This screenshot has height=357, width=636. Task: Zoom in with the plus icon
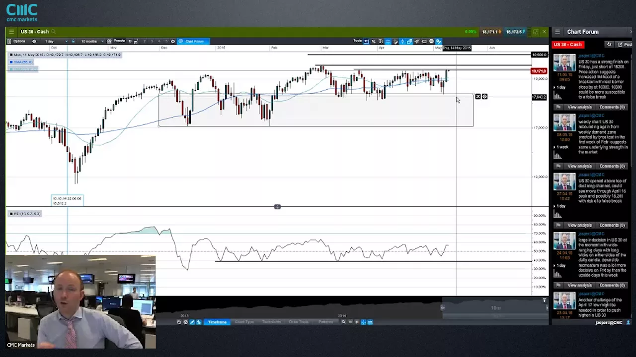coord(357,322)
